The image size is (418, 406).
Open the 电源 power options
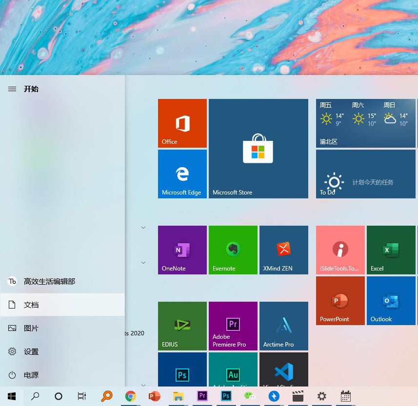click(x=62, y=375)
